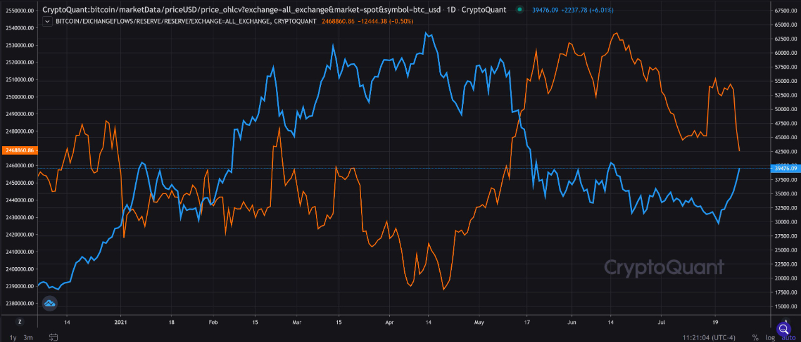The image size is (801, 342).
Task: Click the cloud logo icon on chart
Action: tap(50, 303)
